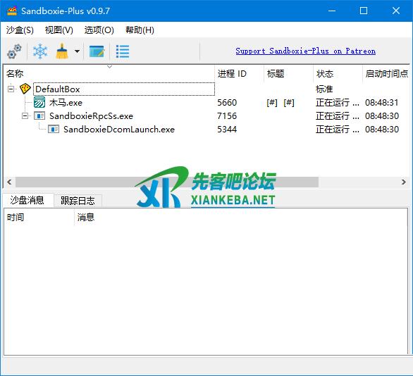Switch to the 沙盘消息 tab
The image size is (413, 376).
[27, 200]
